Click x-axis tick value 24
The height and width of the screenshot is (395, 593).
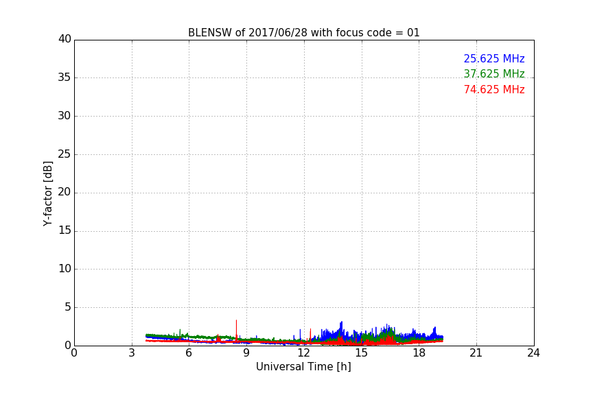[533, 353]
